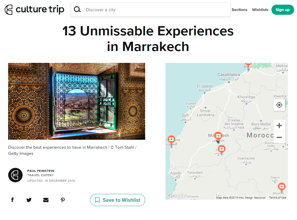Screen dimensions: 297x220
Task: Center map on my location
Action: coord(279,105)
